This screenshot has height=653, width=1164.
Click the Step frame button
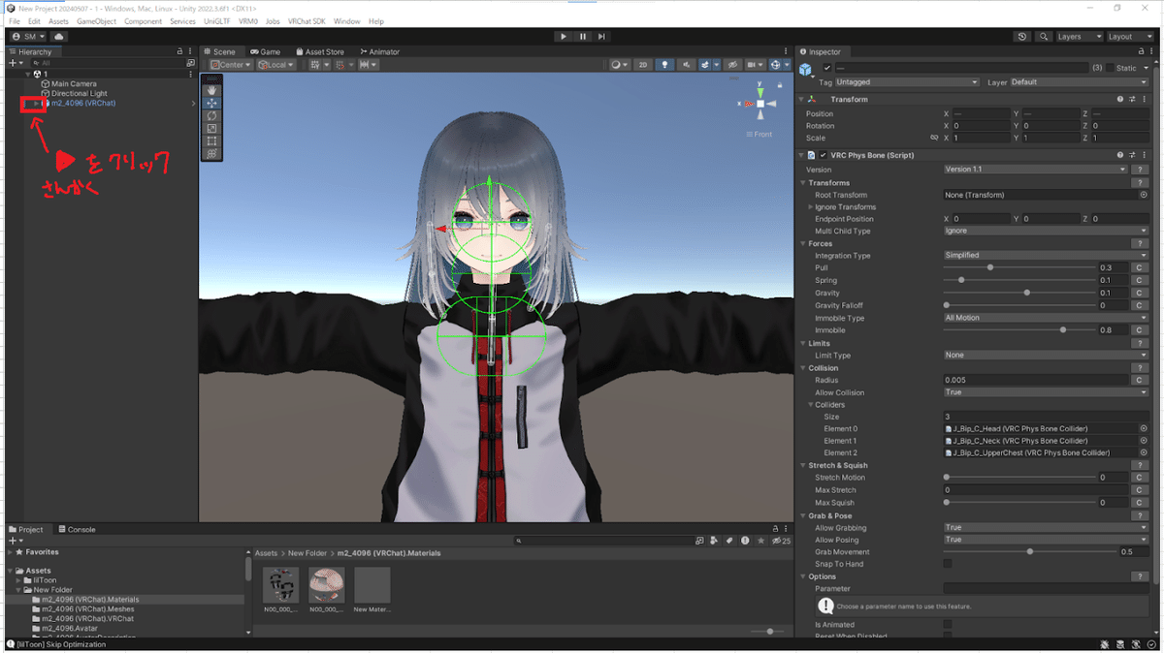click(601, 37)
